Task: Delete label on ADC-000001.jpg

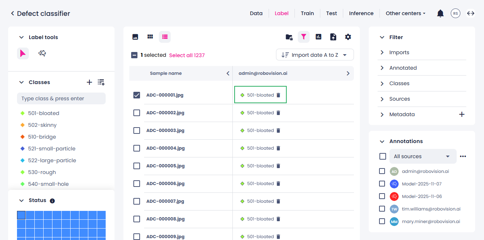Action: (x=279, y=95)
